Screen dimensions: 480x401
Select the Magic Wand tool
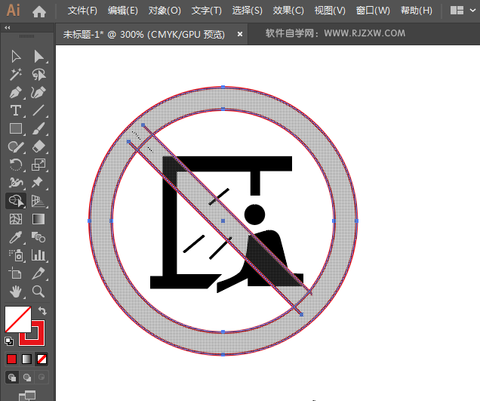tap(16, 75)
